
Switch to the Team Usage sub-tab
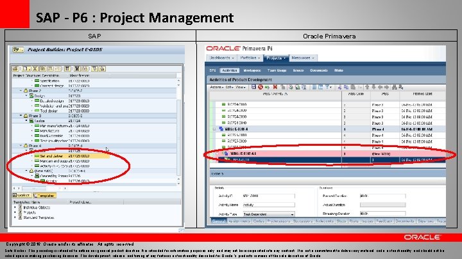click(x=277, y=70)
